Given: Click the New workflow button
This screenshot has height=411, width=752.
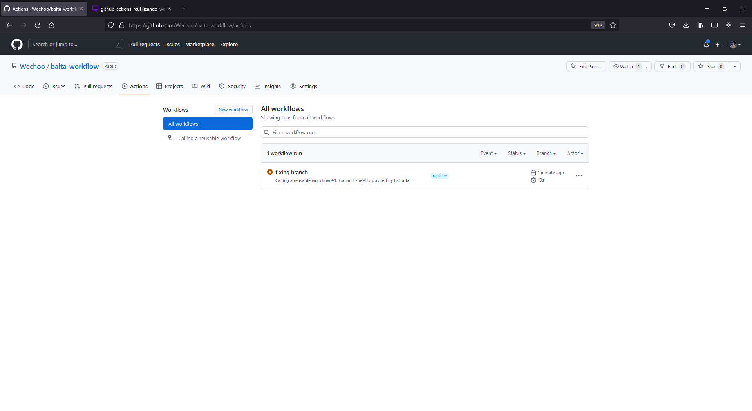Looking at the screenshot, I should [x=233, y=110].
